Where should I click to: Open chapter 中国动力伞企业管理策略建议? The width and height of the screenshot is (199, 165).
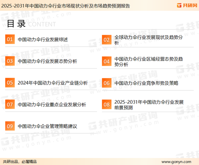47,126
